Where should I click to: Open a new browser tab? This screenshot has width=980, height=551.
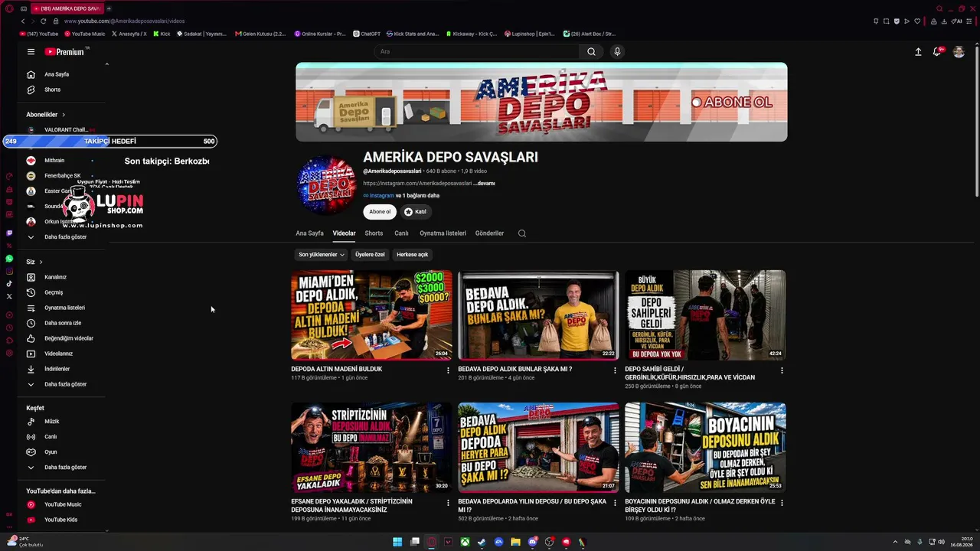(109, 8)
